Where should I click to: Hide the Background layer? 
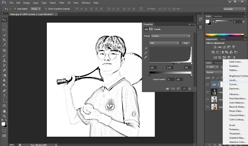tap(208, 107)
